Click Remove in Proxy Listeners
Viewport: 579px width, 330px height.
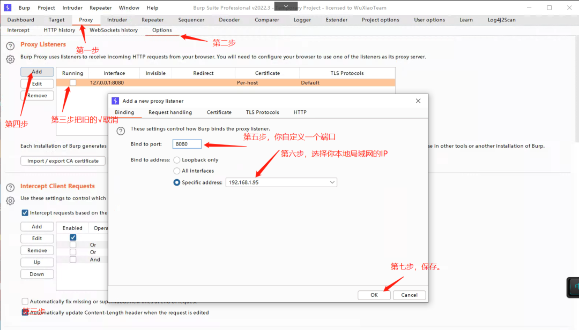[x=37, y=95]
